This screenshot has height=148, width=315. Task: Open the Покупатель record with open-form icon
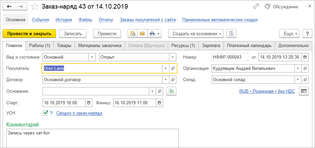click(173, 69)
